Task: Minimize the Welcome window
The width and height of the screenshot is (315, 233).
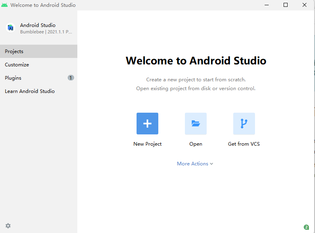Action: point(267,5)
